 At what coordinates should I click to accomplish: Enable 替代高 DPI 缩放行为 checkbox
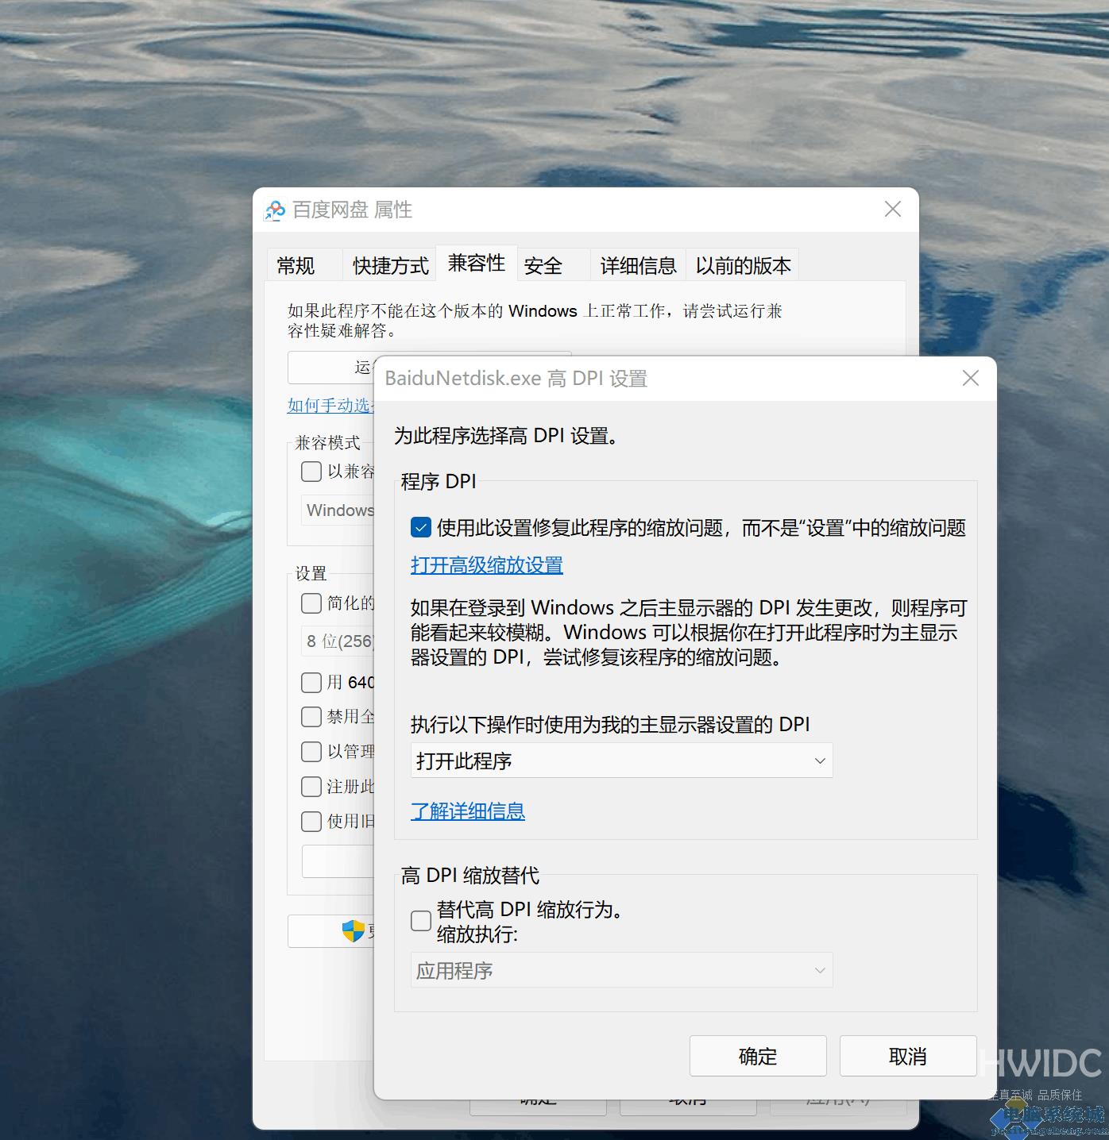(421, 921)
